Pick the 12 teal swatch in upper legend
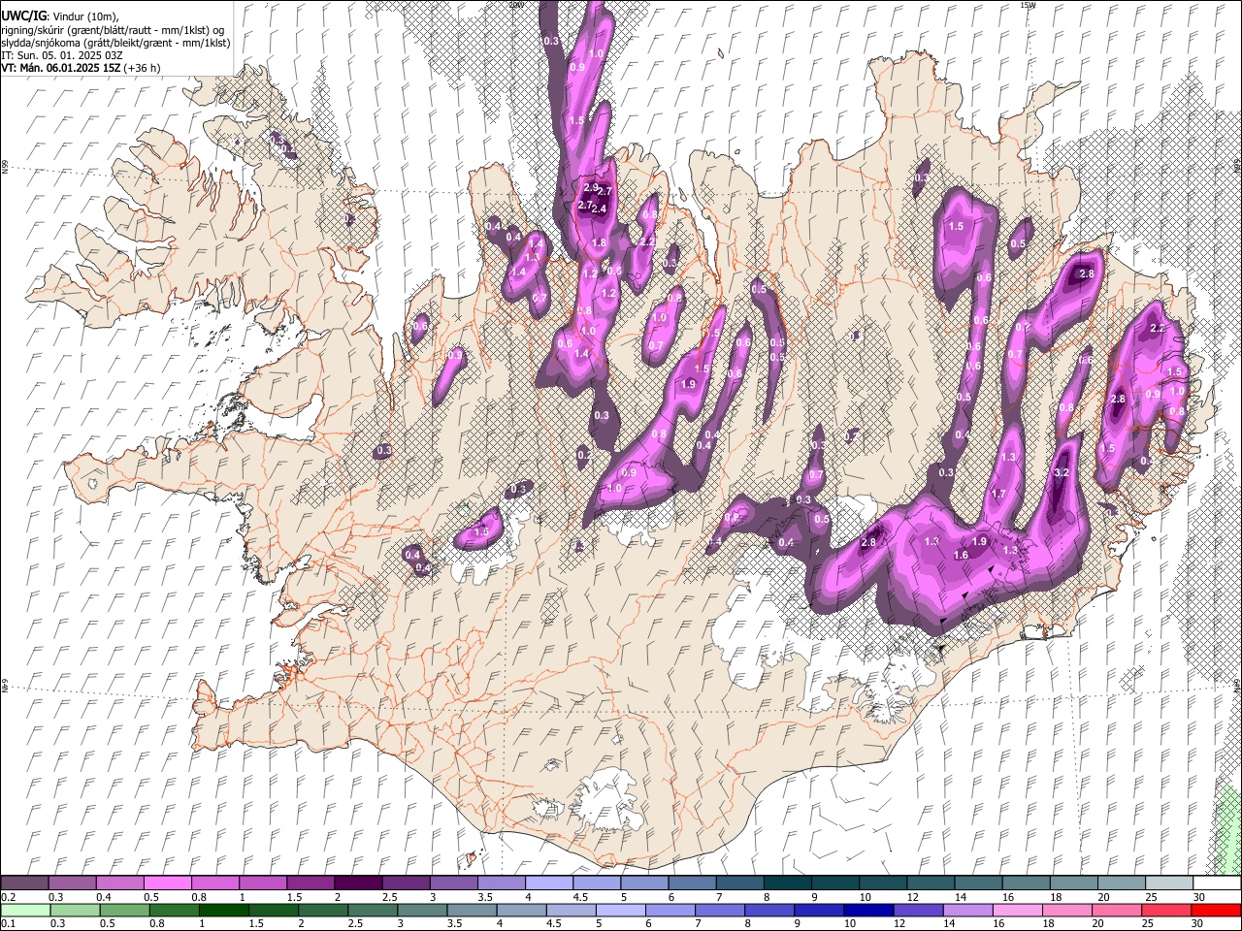The width and height of the screenshot is (1242, 931). coord(930,883)
